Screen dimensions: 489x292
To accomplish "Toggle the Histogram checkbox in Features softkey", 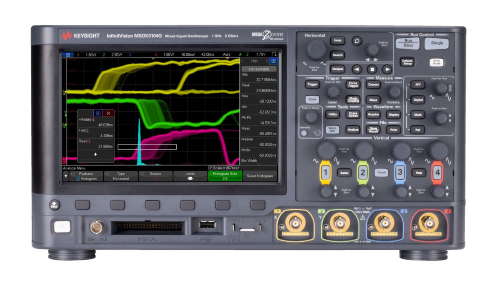I will (78, 179).
